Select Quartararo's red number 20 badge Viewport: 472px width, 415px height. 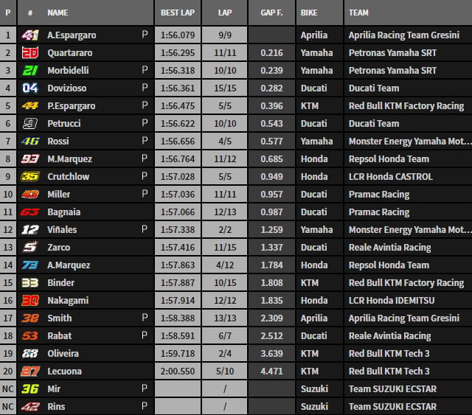(x=30, y=53)
